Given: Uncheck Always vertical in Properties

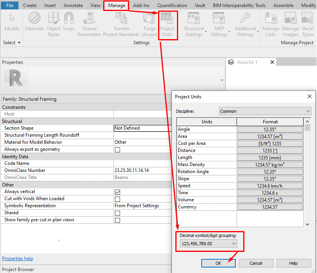Looking at the screenshot, I should [117, 192].
